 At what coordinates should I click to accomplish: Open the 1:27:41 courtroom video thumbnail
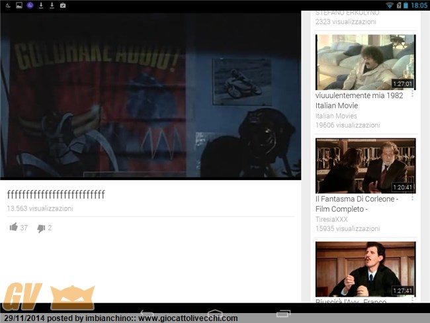click(366, 269)
